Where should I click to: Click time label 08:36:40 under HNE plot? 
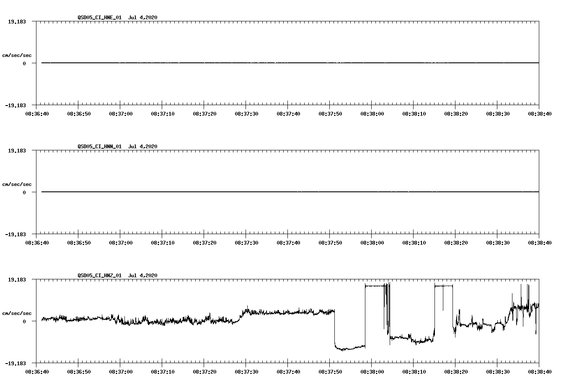pos(37,114)
